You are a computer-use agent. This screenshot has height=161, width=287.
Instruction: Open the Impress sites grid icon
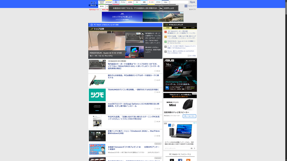click(186, 6)
